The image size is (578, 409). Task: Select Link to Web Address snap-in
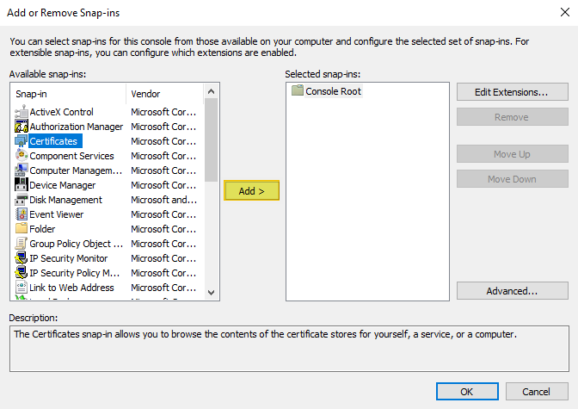pyautogui.click(x=71, y=288)
